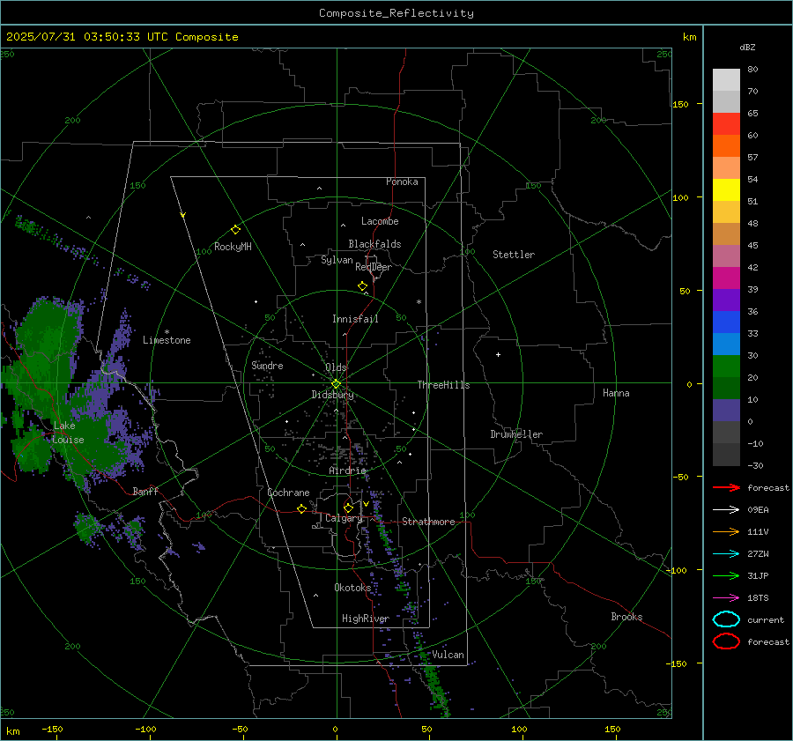
Task: Click the Banff label
Action: pos(145,491)
